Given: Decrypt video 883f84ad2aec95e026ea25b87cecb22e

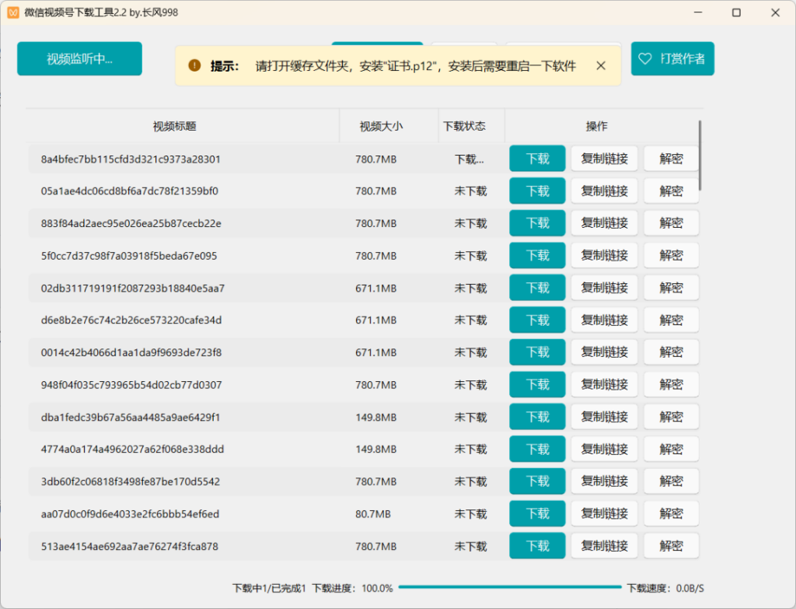Looking at the screenshot, I should tap(671, 223).
